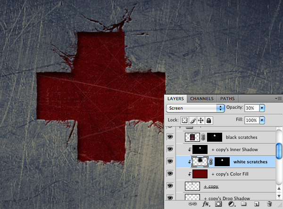Create new fill or adjustment layer

(232, 204)
